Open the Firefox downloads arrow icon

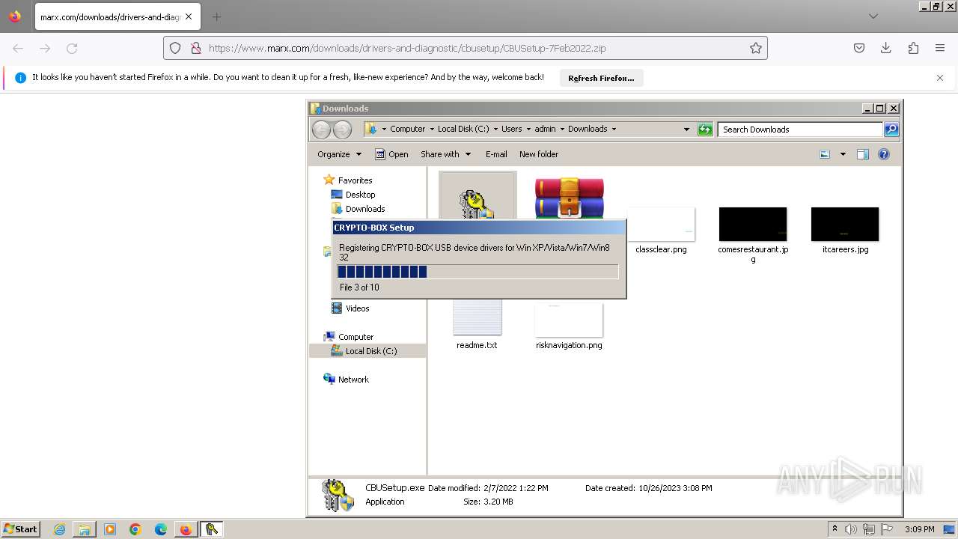[x=886, y=48]
